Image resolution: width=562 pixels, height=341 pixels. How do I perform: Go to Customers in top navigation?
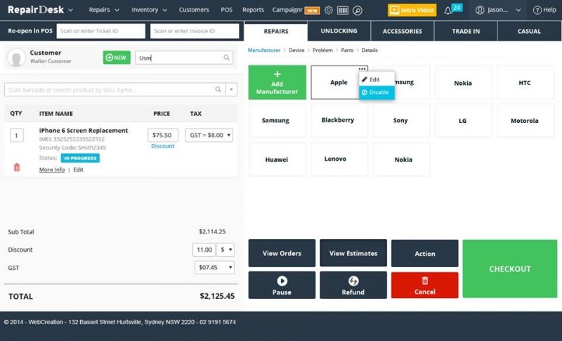point(194,10)
